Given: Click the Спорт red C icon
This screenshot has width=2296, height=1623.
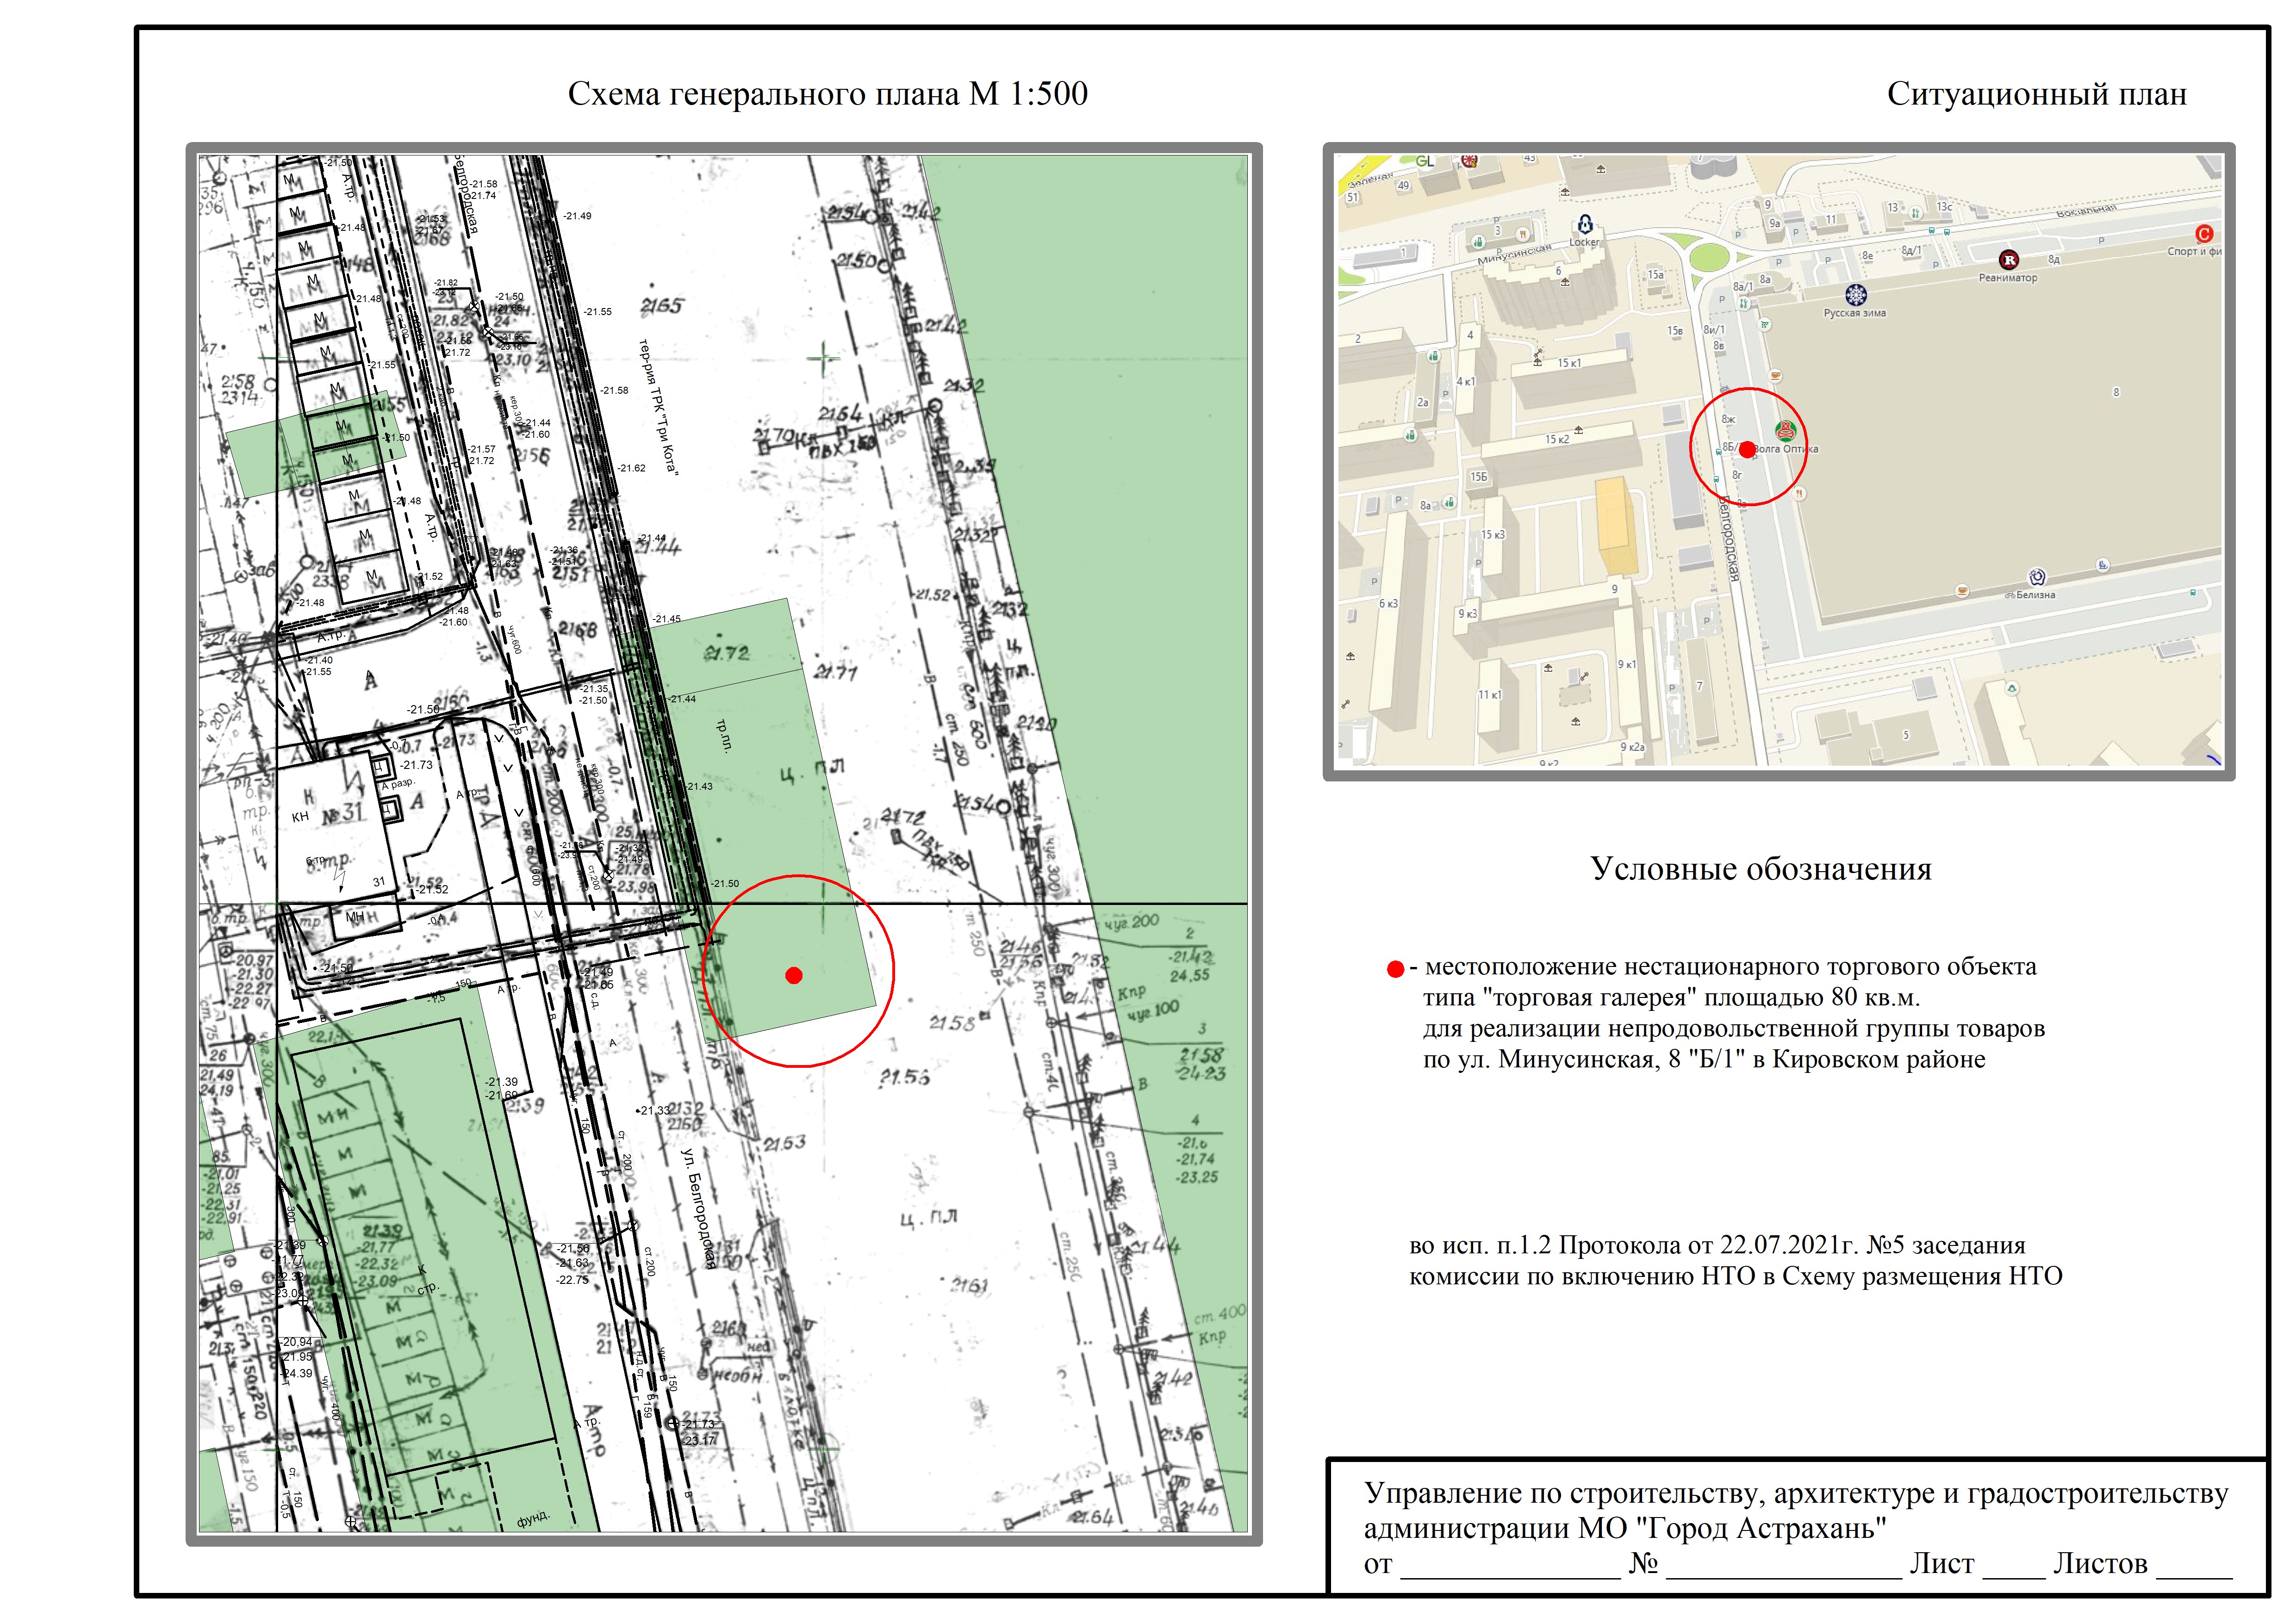Looking at the screenshot, I should click(2203, 234).
